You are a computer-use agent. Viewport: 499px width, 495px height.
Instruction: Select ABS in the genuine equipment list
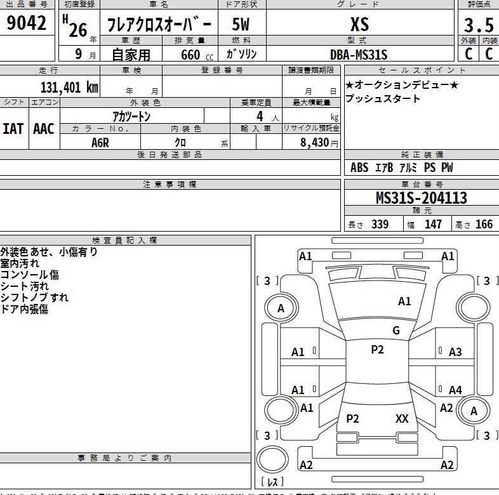pyautogui.click(x=359, y=168)
